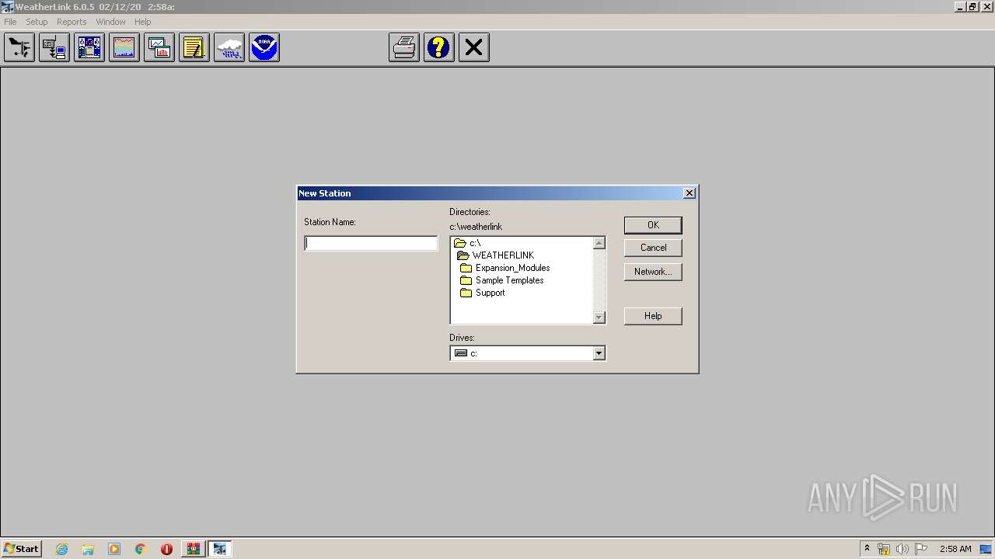Click the Network... button
The image size is (995, 559).
pyautogui.click(x=653, y=272)
